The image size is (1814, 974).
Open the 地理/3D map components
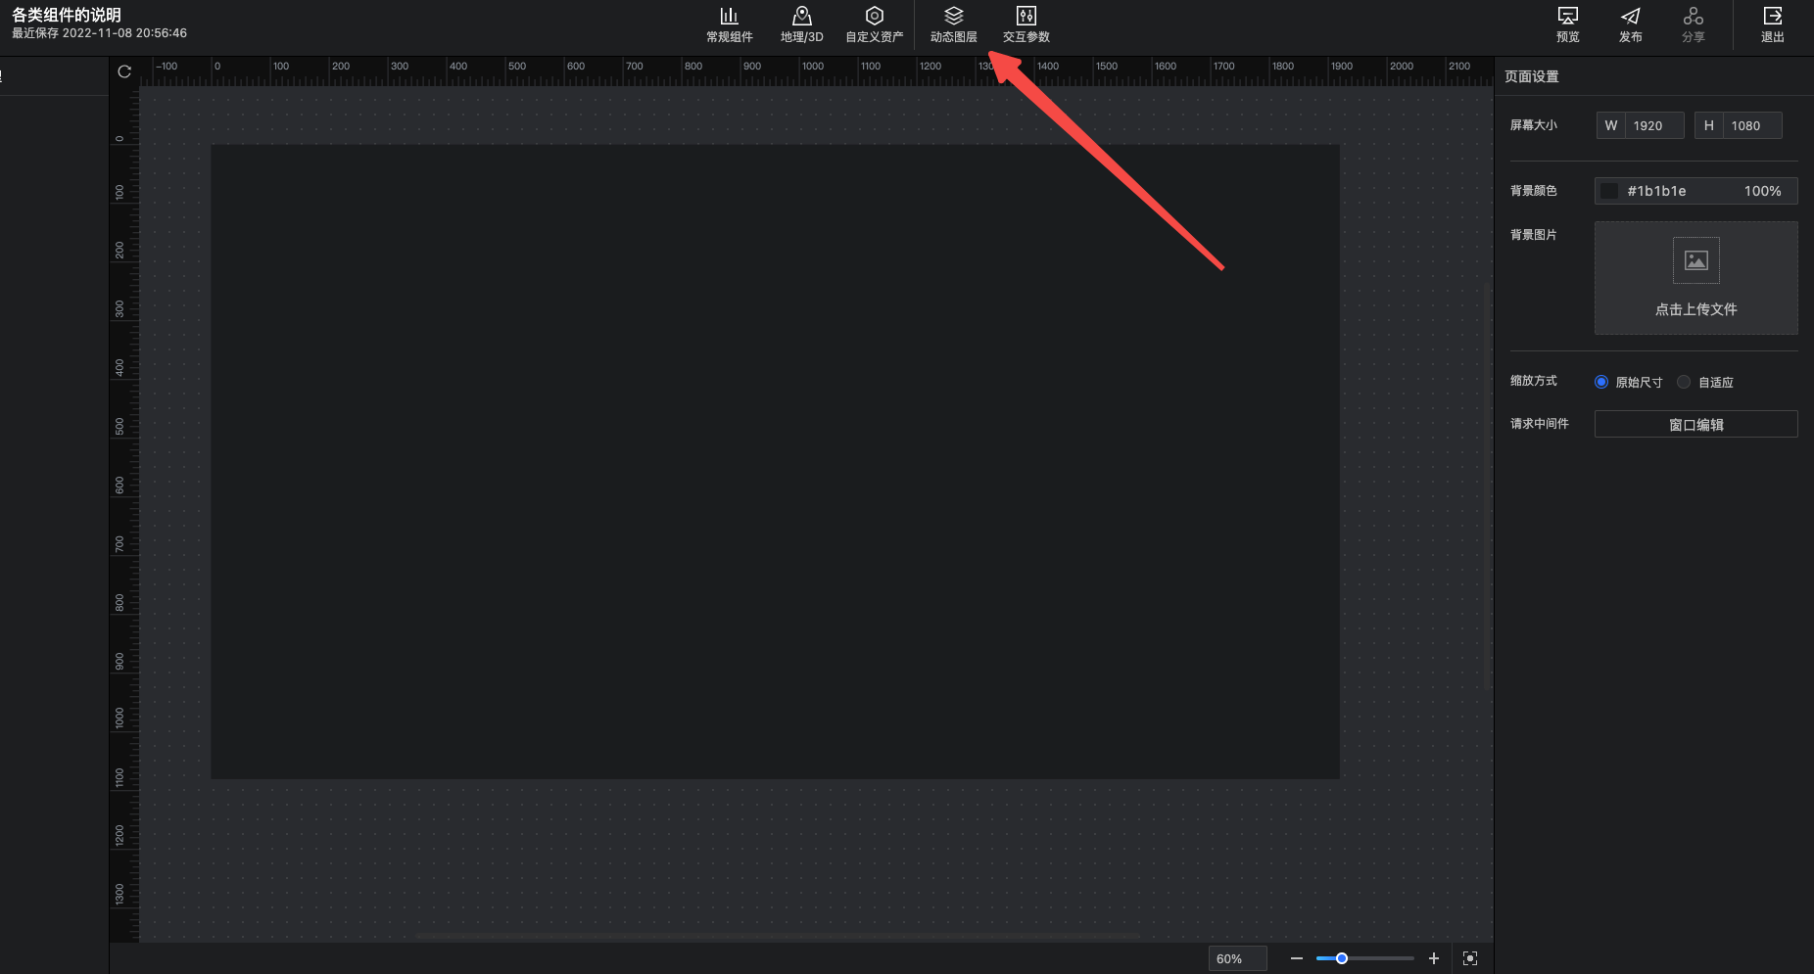pyautogui.click(x=801, y=24)
